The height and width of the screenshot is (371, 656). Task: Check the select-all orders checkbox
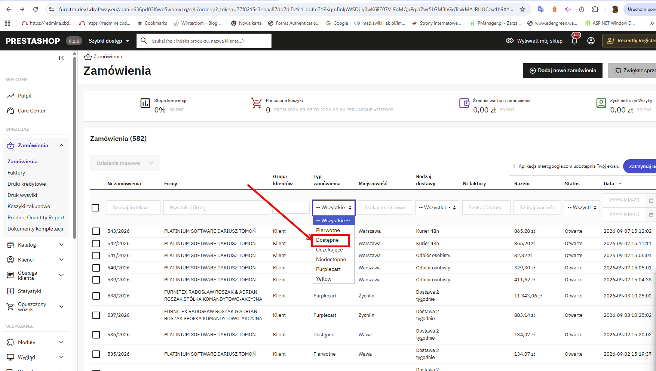point(95,208)
